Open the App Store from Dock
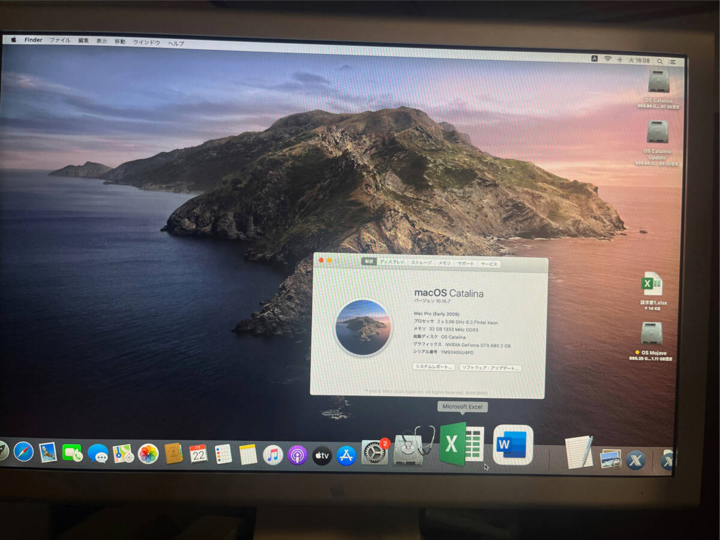 347,455
